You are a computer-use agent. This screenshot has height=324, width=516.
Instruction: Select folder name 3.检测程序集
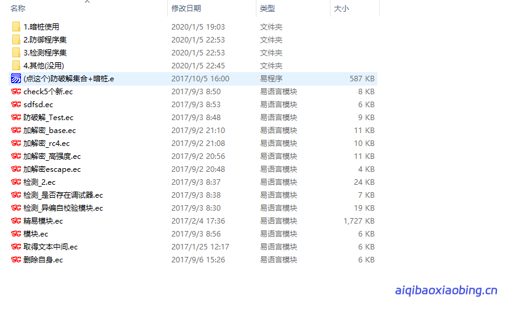point(45,52)
